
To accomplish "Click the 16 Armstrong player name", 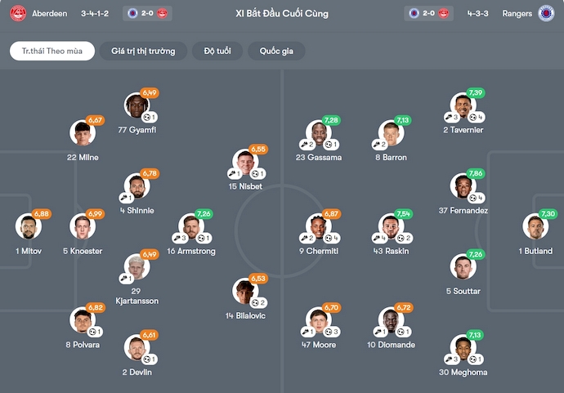I will tap(191, 252).
